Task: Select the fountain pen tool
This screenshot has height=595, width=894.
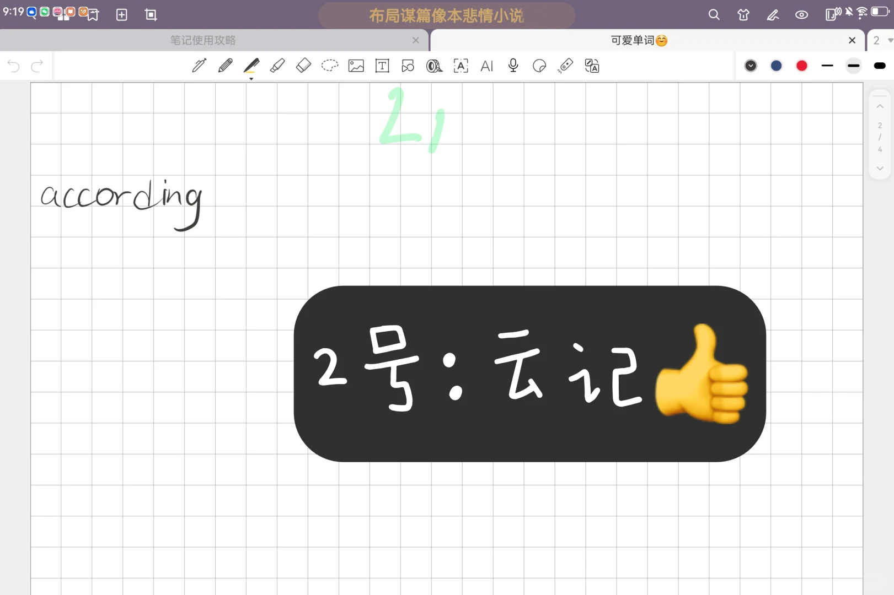Action: (199, 66)
